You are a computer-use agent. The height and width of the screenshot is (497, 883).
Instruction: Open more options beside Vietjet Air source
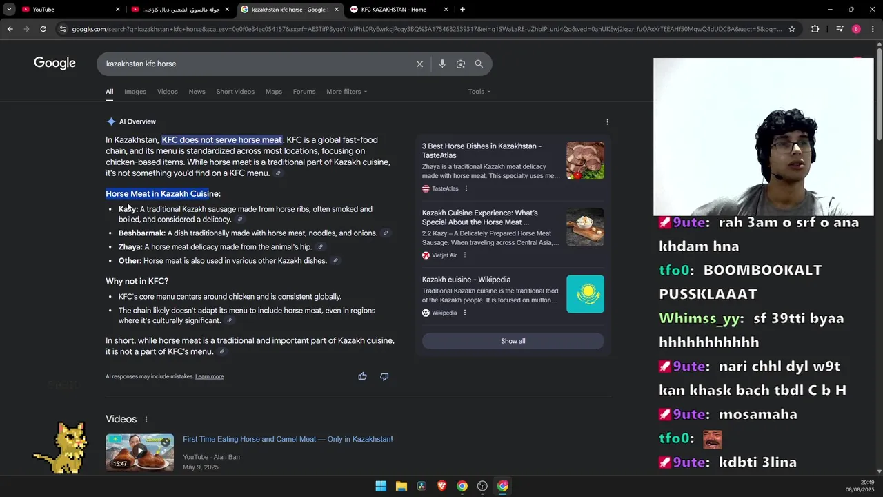click(x=465, y=255)
